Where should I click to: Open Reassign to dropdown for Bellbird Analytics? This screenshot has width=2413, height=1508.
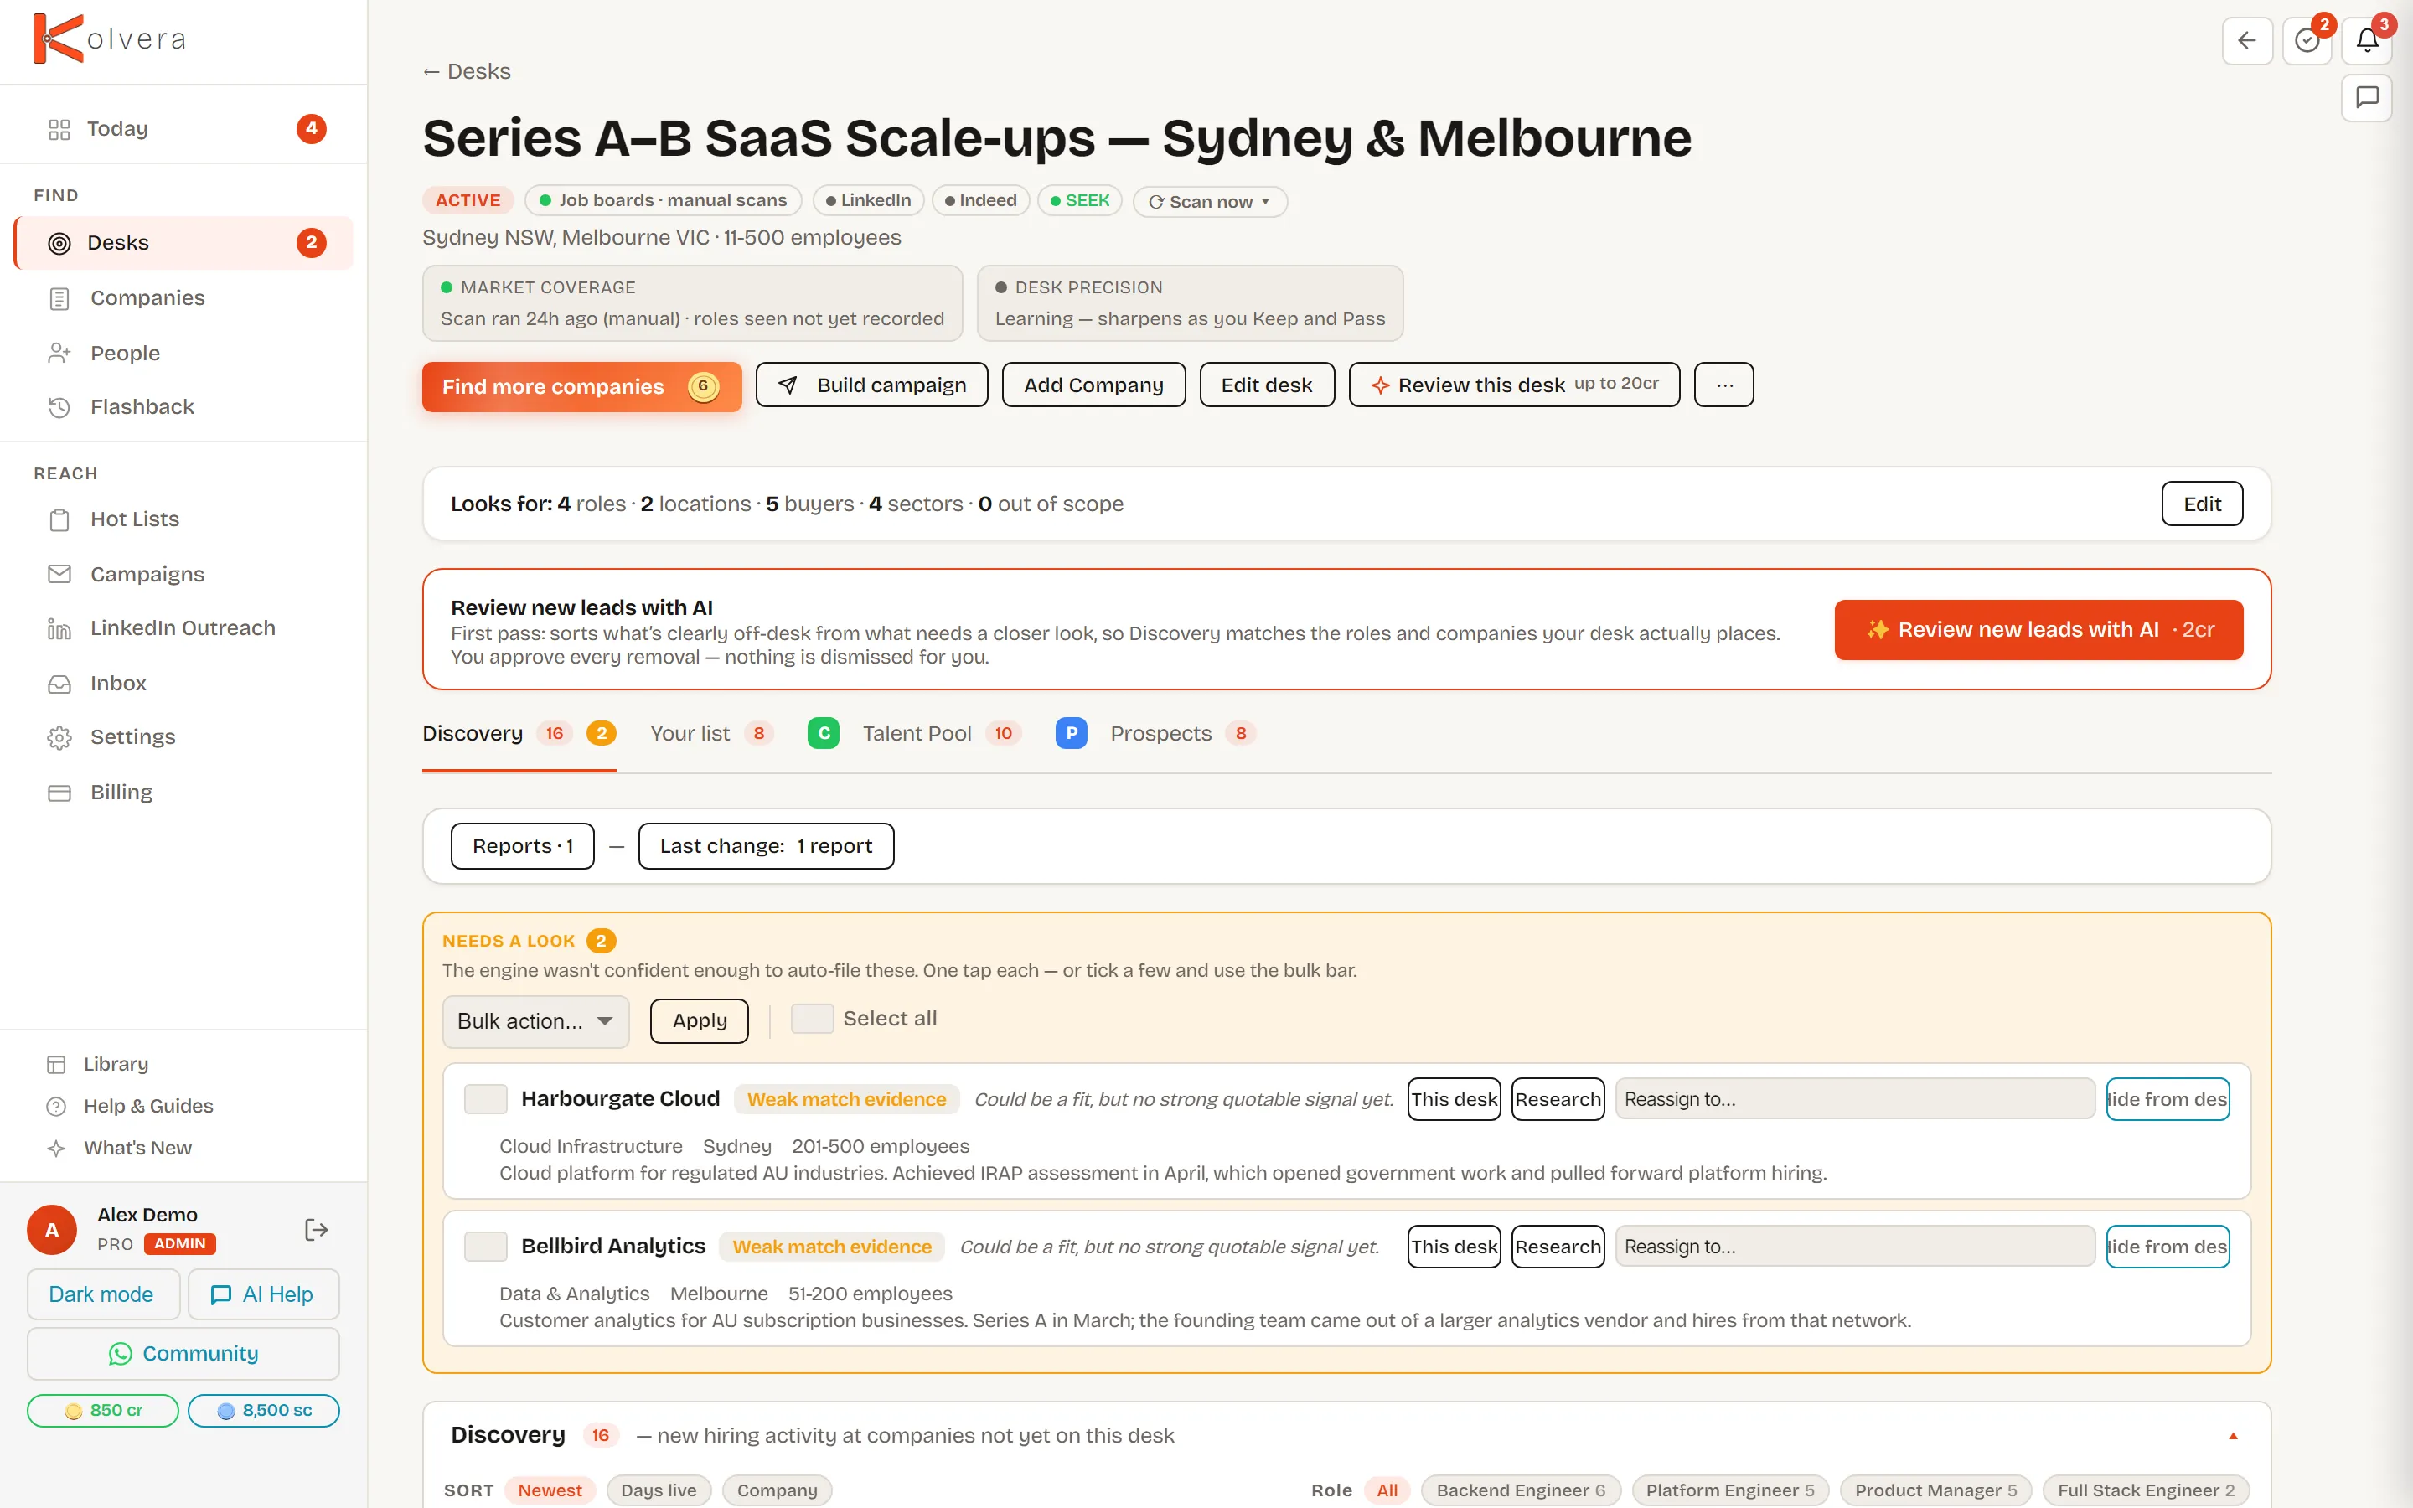pos(1855,1247)
